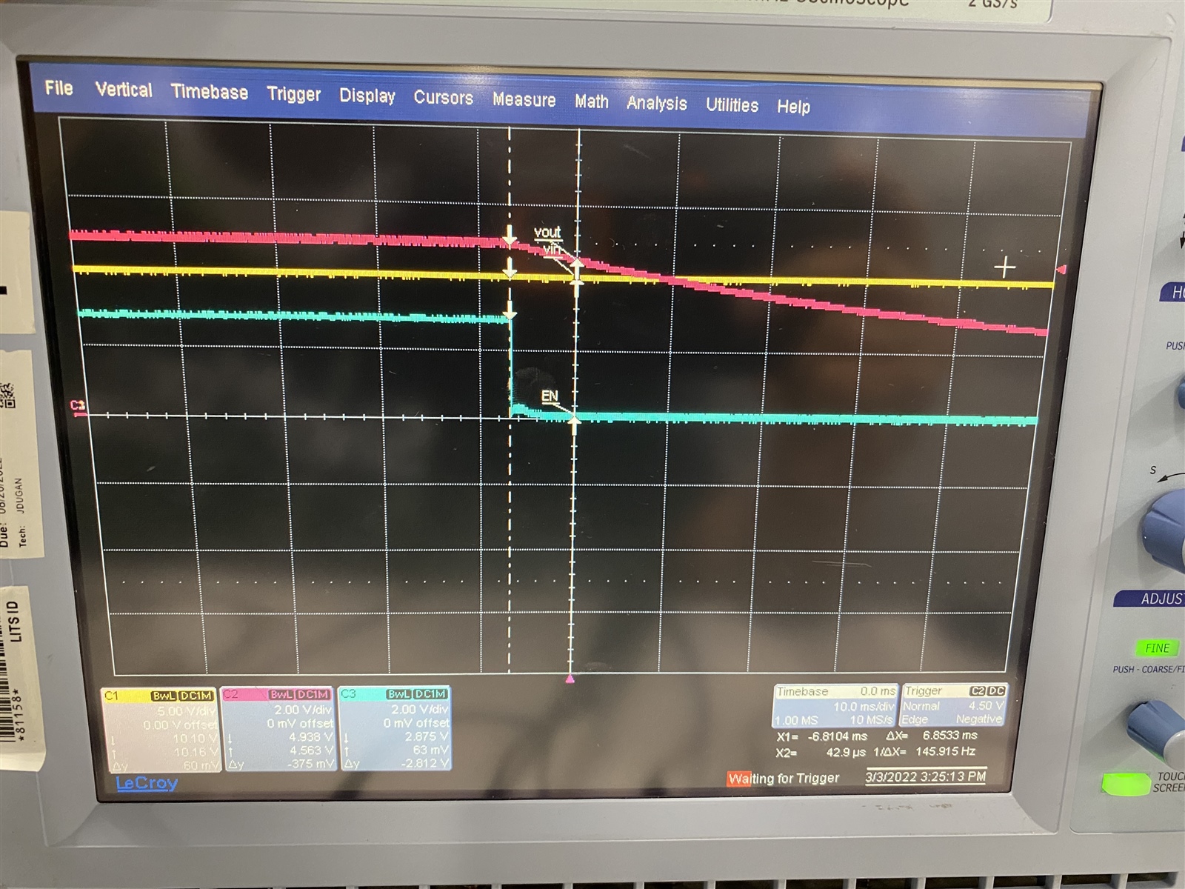Click the vin waveform label
The height and width of the screenshot is (889, 1185).
[552, 249]
